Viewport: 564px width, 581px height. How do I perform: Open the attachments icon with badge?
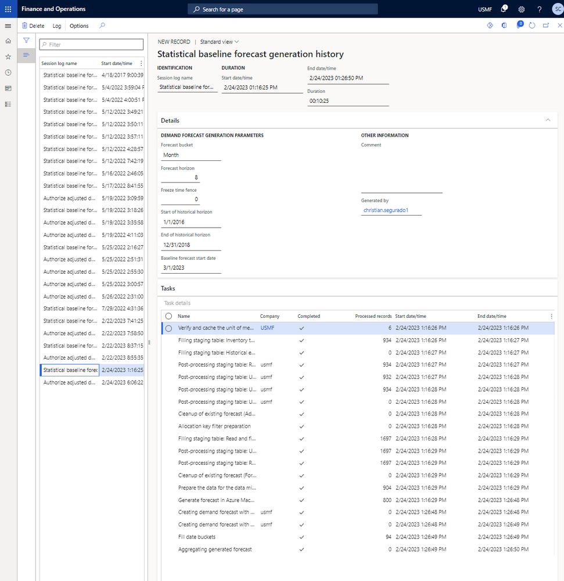click(x=519, y=25)
